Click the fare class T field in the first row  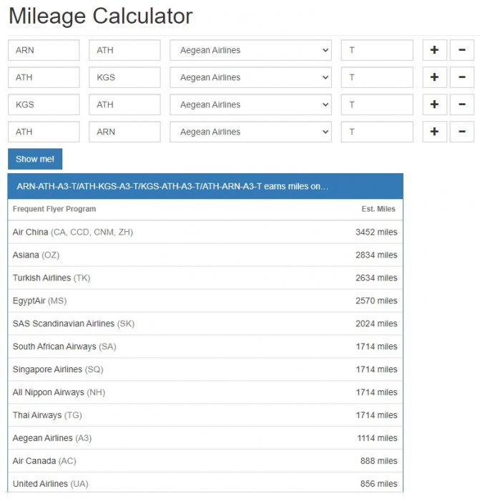[377, 50]
